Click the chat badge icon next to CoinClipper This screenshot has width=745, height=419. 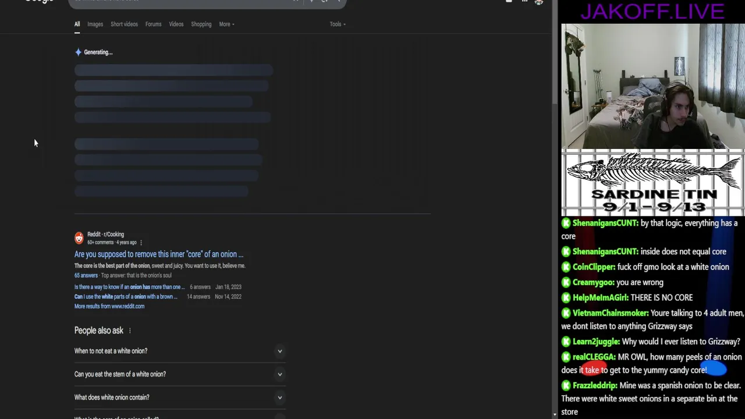coord(566,267)
